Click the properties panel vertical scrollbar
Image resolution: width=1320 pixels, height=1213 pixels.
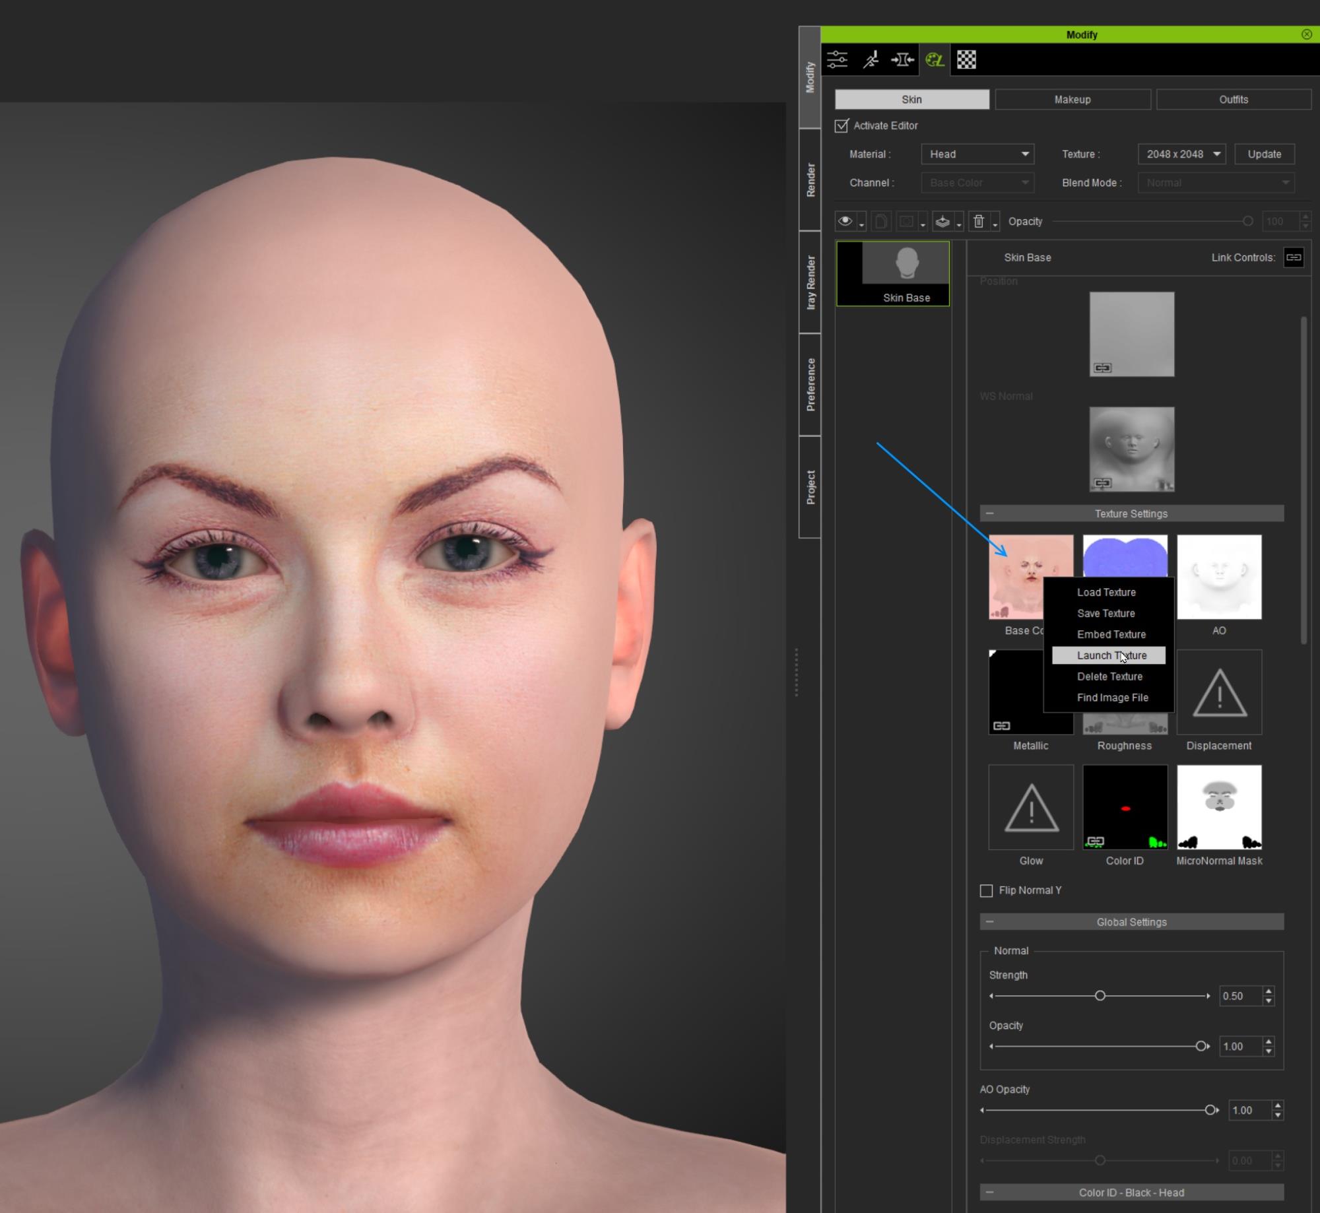coord(1303,480)
